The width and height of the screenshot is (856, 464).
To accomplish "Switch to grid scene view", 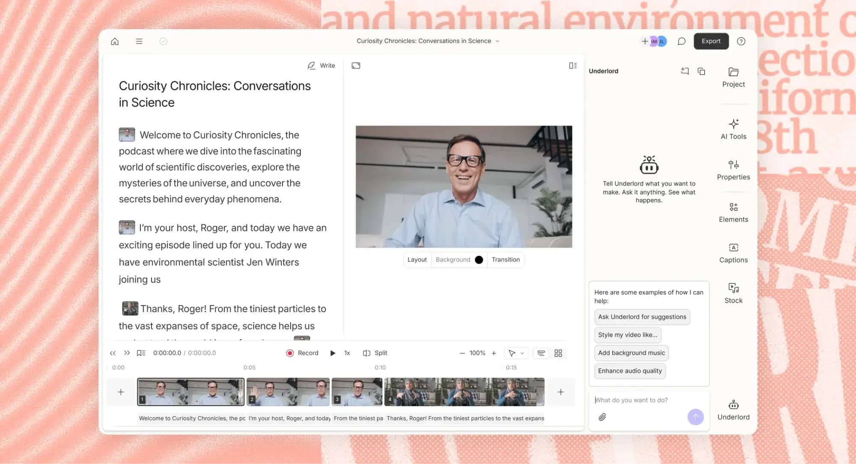I will (x=558, y=353).
